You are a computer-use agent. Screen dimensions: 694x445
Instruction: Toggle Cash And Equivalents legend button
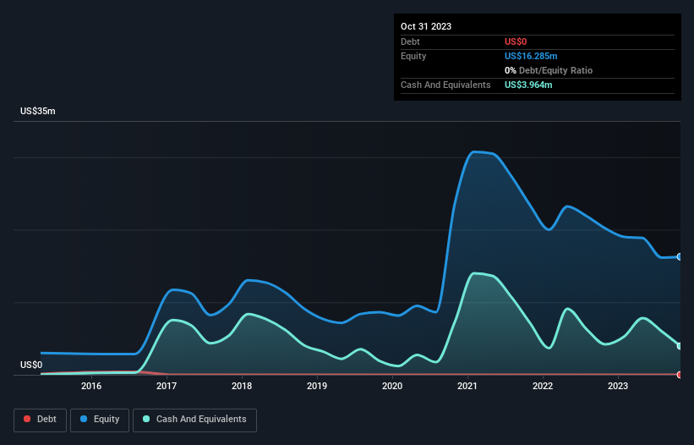pyautogui.click(x=194, y=420)
